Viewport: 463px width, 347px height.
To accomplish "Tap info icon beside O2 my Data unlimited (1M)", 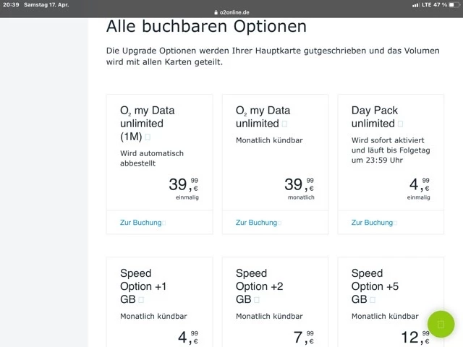I will (x=148, y=137).
